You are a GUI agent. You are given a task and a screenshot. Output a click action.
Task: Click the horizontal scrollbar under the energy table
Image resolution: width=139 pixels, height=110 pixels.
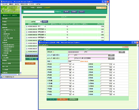(x=32, y=54)
